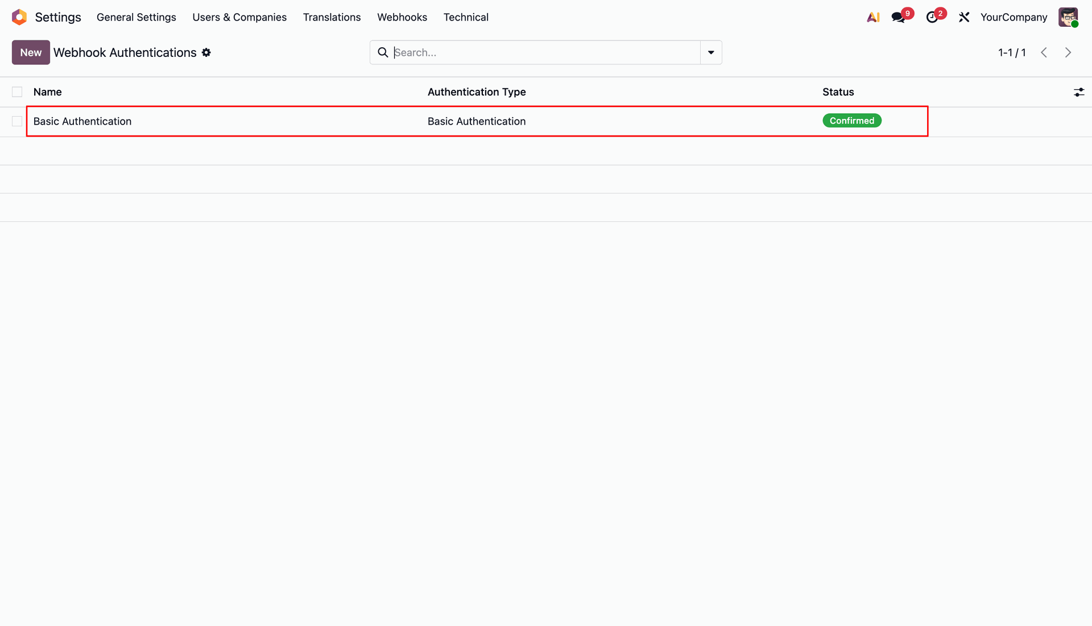Sort by the Authentication Type column header
The height and width of the screenshot is (626, 1092).
[477, 92]
